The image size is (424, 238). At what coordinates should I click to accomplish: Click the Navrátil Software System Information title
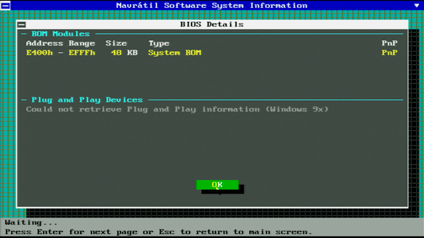(x=212, y=5)
